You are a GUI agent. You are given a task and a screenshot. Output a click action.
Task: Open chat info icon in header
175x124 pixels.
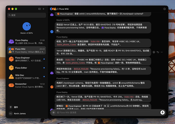click(165, 9)
